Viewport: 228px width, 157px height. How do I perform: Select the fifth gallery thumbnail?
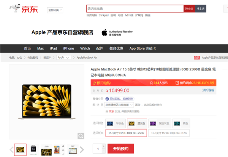[73, 150]
